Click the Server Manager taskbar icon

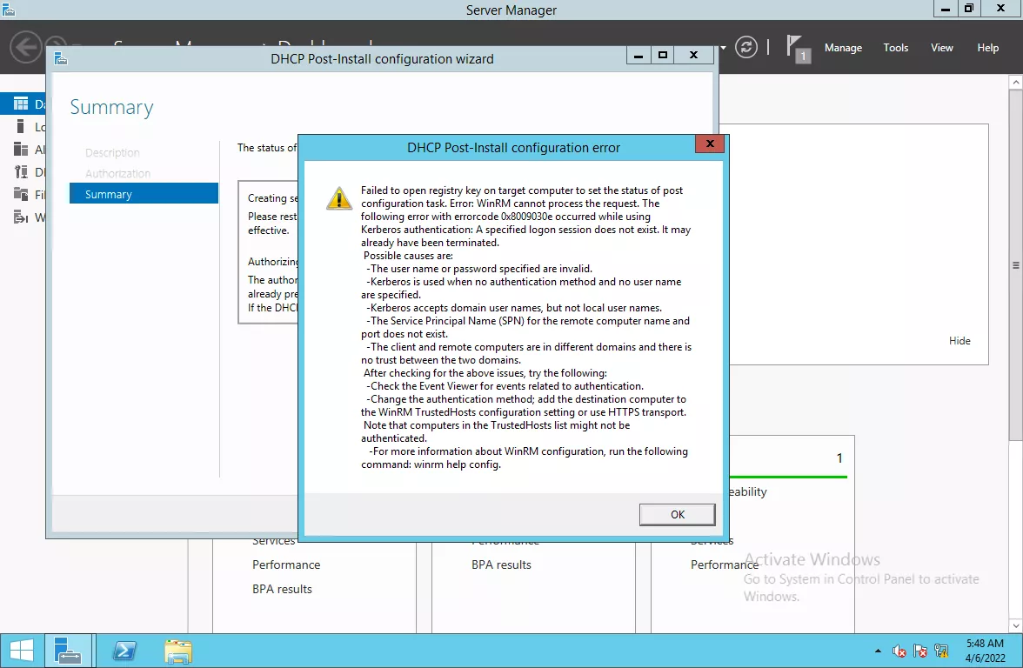68,651
